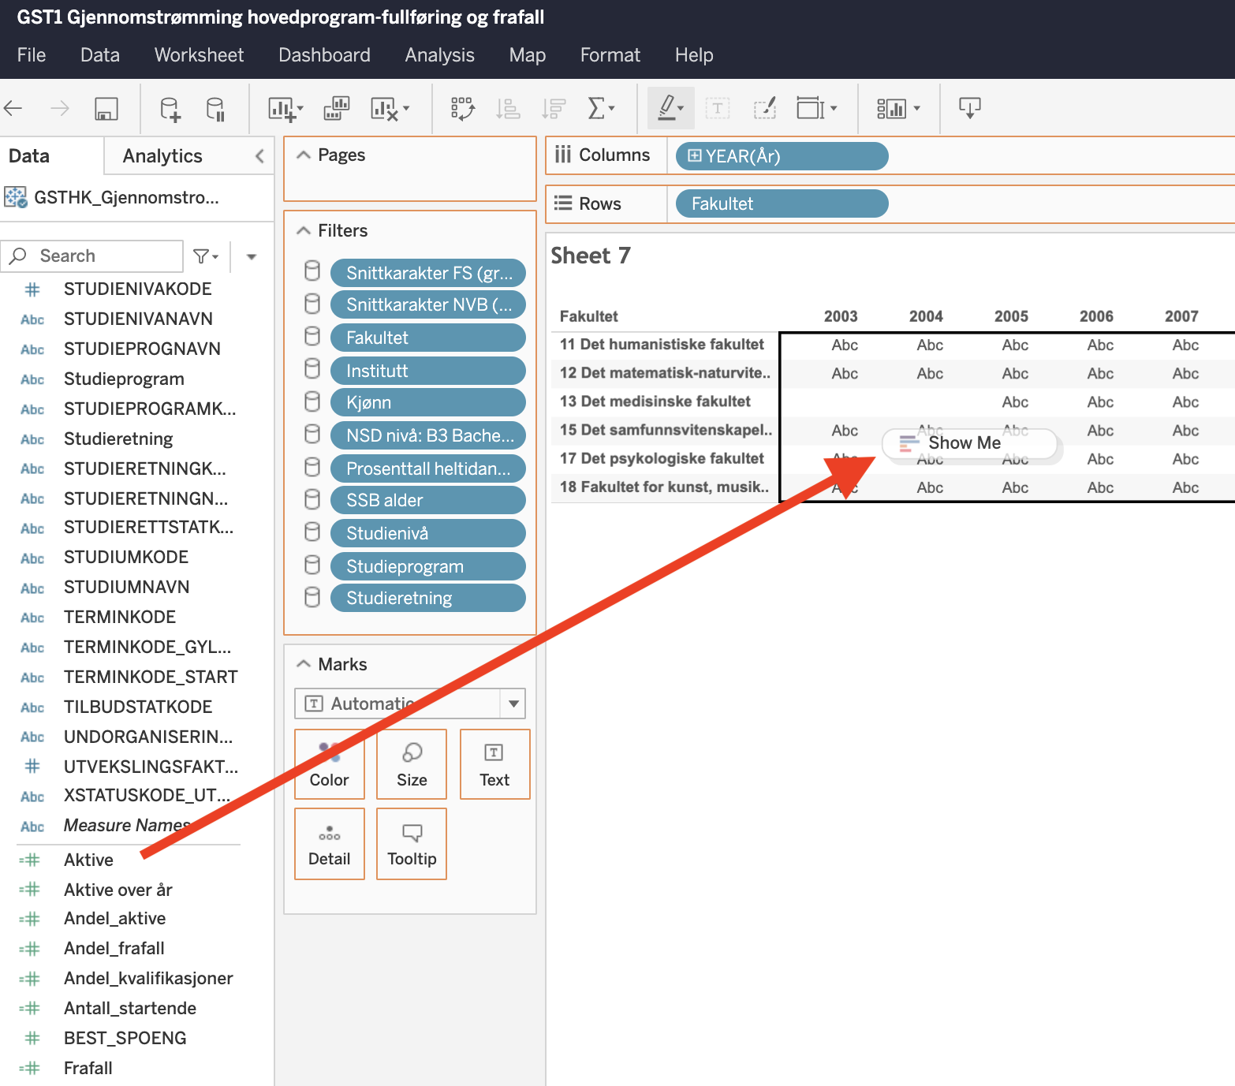Click the Tooltip mark button

coord(412,844)
